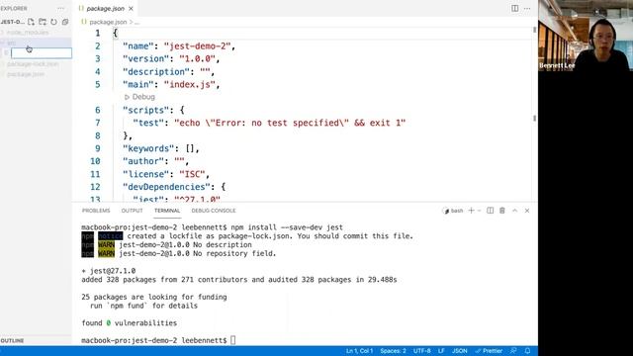Viewport: 633px width, 356px height.
Task: Kill terminal with the trash icon
Action: pos(502,211)
